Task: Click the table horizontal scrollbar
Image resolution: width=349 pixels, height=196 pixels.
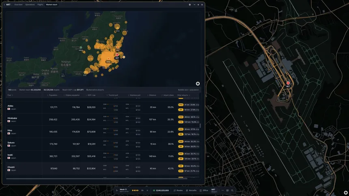Action: pyautogui.click(x=96, y=179)
